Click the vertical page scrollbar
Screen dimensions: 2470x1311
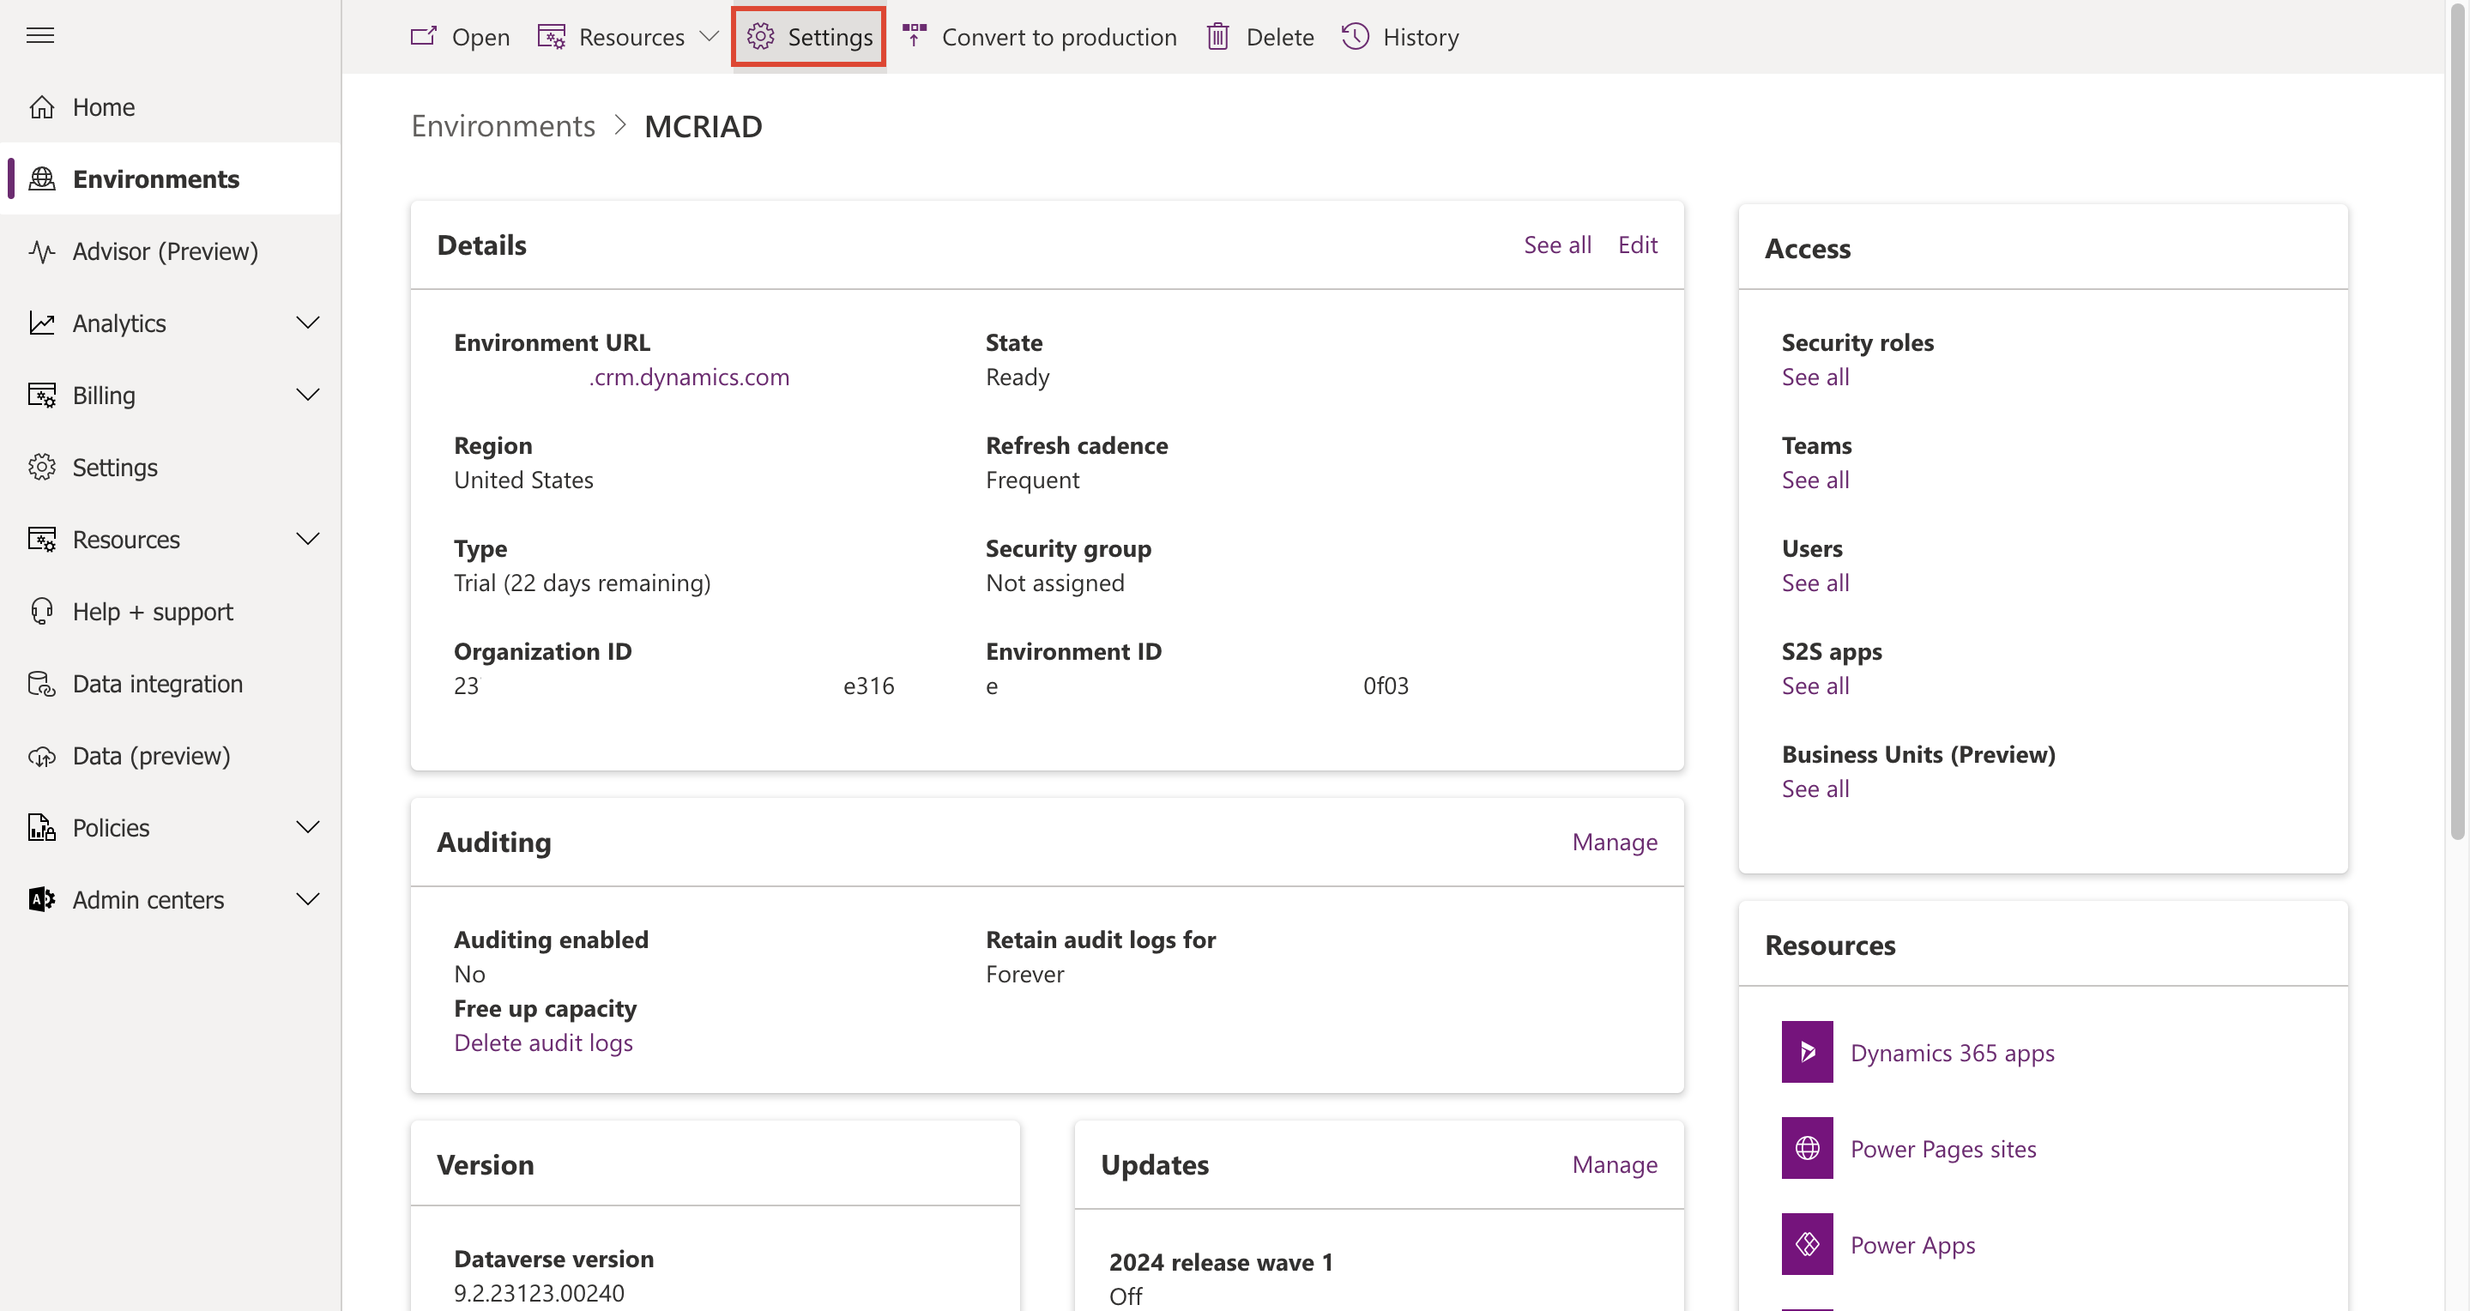(x=2456, y=422)
